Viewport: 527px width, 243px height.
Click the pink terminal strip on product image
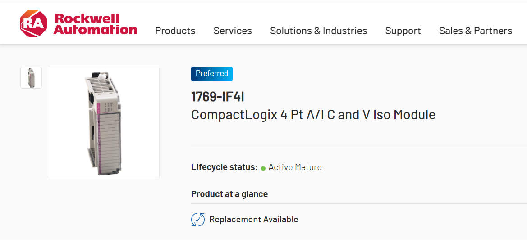pyautogui.click(x=100, y=139)
